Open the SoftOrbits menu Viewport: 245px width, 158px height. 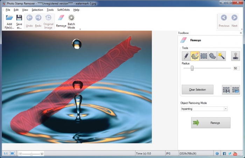coord(63,10)
